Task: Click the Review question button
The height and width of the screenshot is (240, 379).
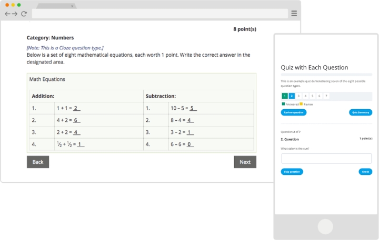Action: pos(293,112)
